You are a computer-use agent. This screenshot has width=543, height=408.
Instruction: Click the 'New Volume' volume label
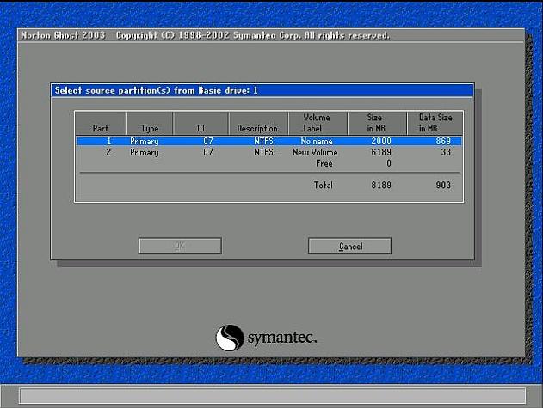315,152
